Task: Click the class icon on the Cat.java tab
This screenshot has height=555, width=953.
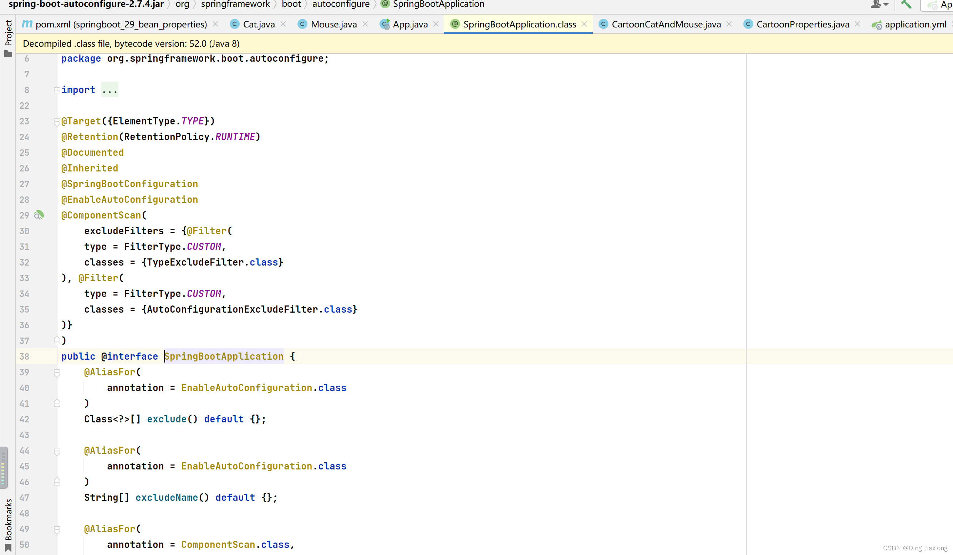Action: (234, 24)
